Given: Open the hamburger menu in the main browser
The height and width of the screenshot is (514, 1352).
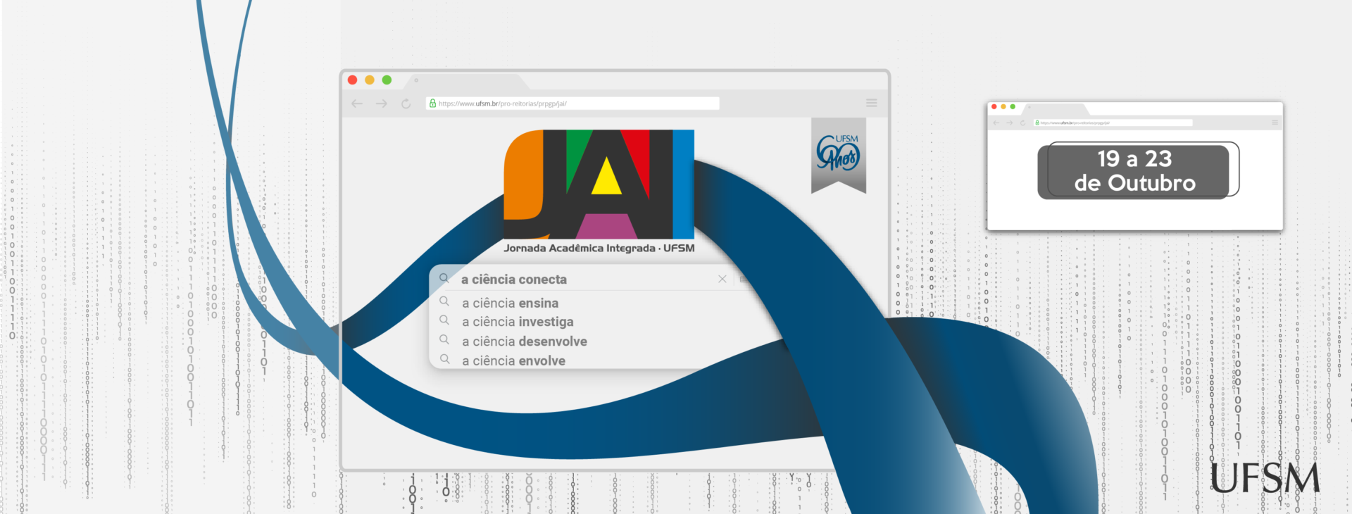Looking at the screenshot, I should pyautogui.click(x=871, y=103).
